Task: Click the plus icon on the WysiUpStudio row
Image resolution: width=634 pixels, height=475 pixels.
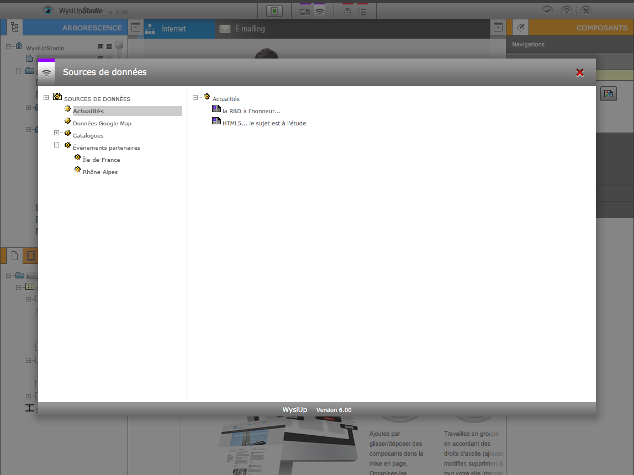Action: (109, 47)
